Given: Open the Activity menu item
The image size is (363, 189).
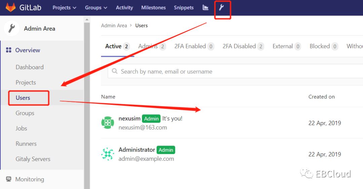Looking at the screenshot, I should pos(124,7).
